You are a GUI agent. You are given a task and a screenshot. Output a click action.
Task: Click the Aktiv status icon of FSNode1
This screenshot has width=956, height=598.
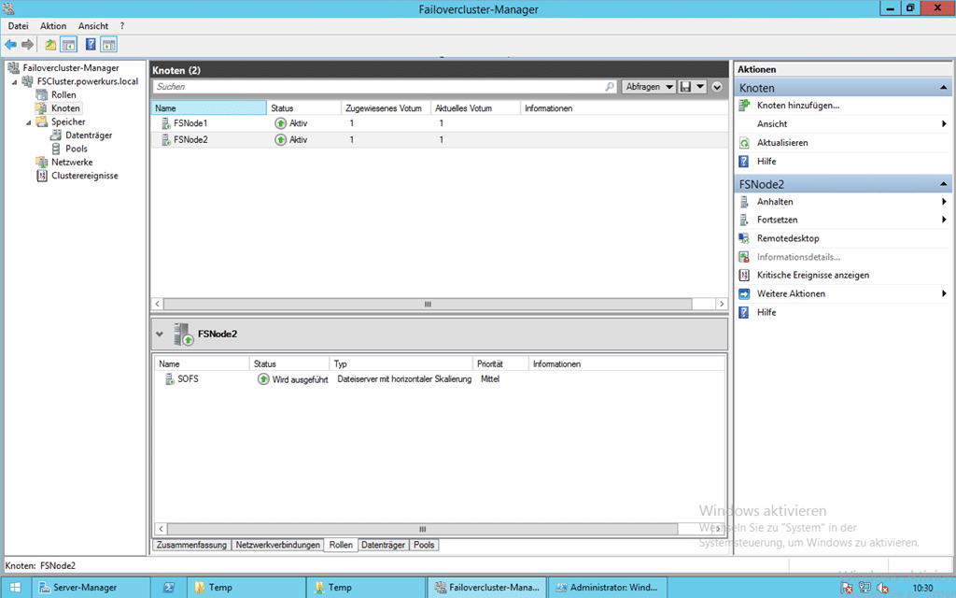tap(280, 123)
